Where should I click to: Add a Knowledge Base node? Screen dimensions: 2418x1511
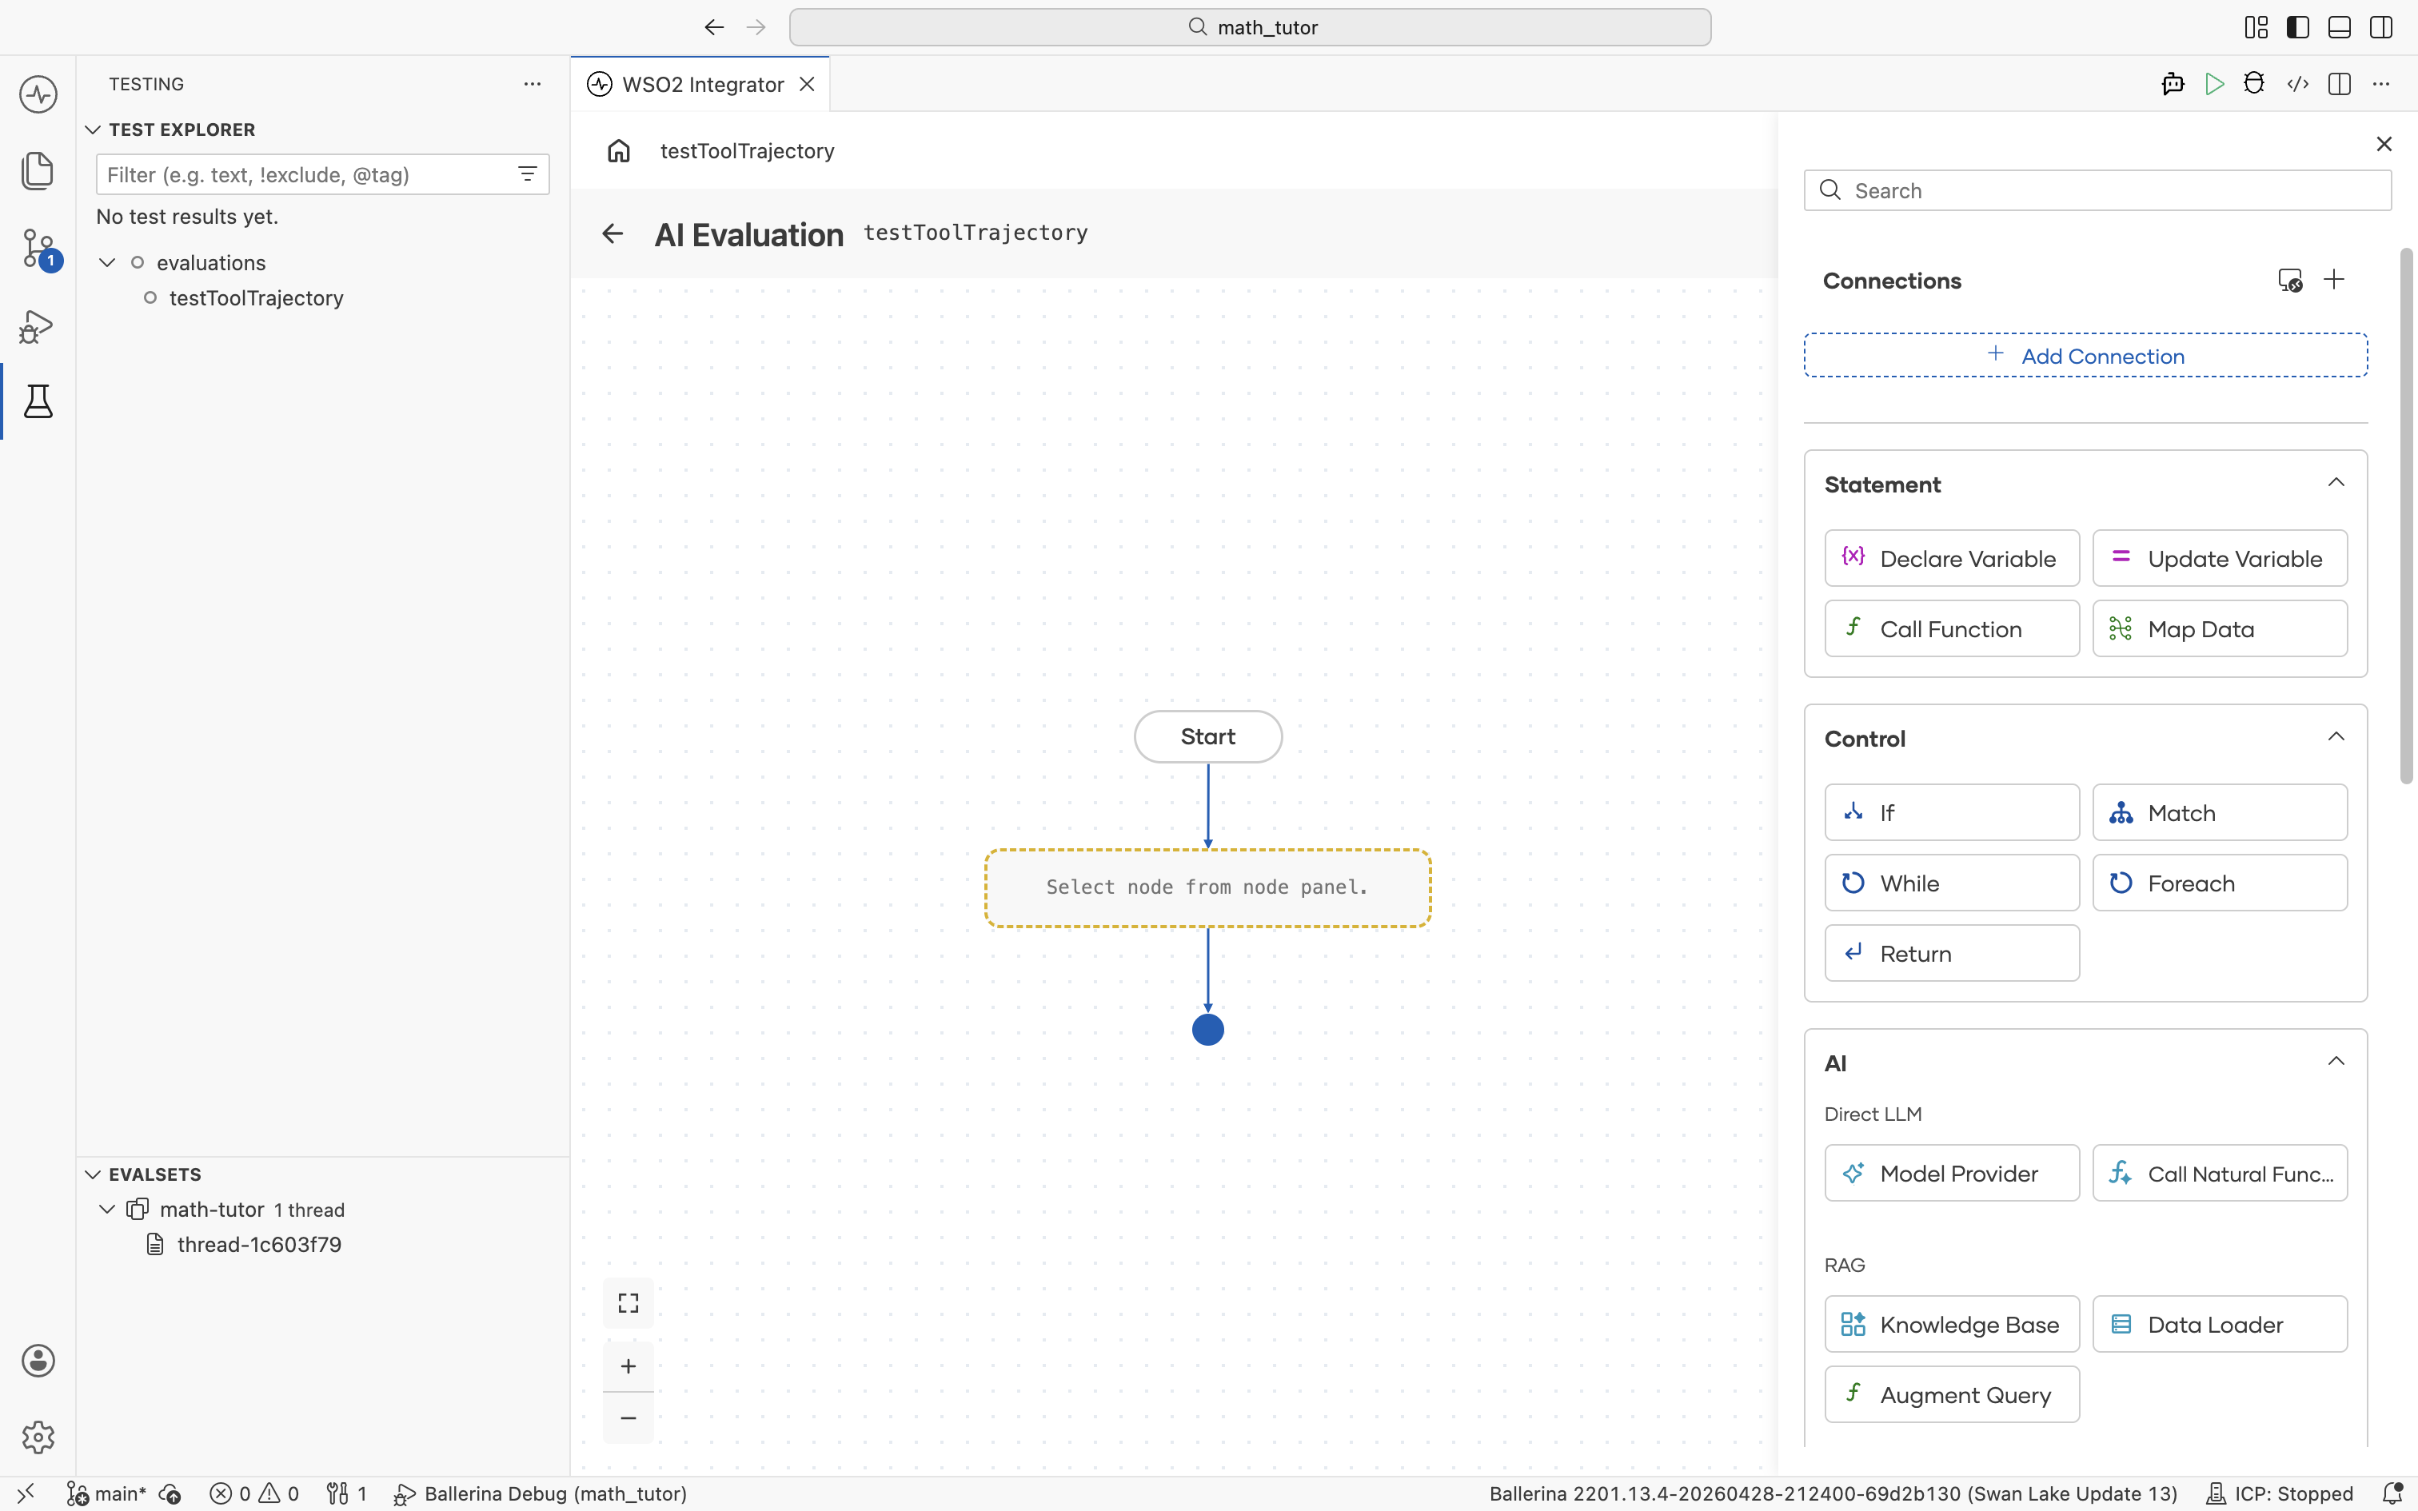click(1951, 1324)
